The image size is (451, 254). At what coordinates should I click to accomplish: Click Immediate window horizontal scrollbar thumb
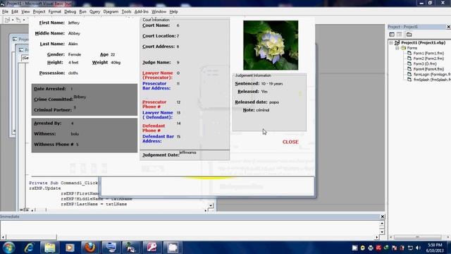pos(31,237)
